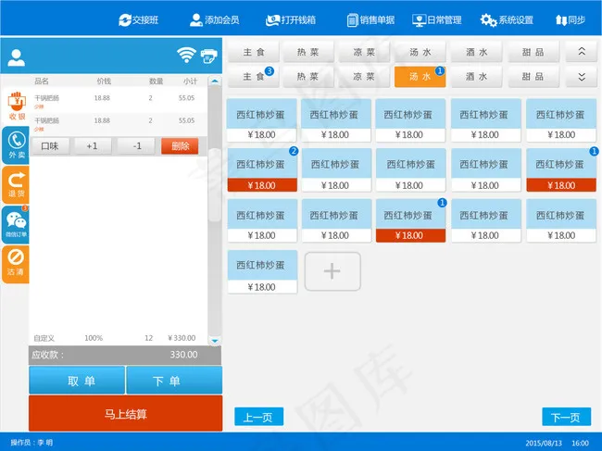Click the 沽清 sold-out icon
The width and height of the screenshot is (602, 451).
(x=16, y=264)
